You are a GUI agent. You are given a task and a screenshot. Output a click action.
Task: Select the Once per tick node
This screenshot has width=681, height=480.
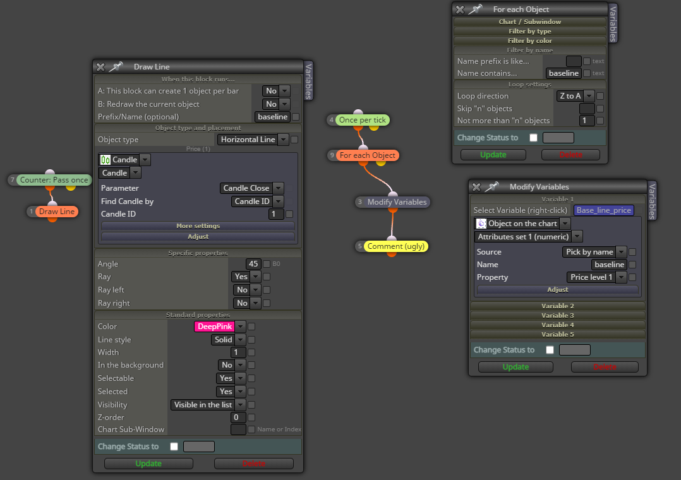pyautogui.click(x=362, y=120)
